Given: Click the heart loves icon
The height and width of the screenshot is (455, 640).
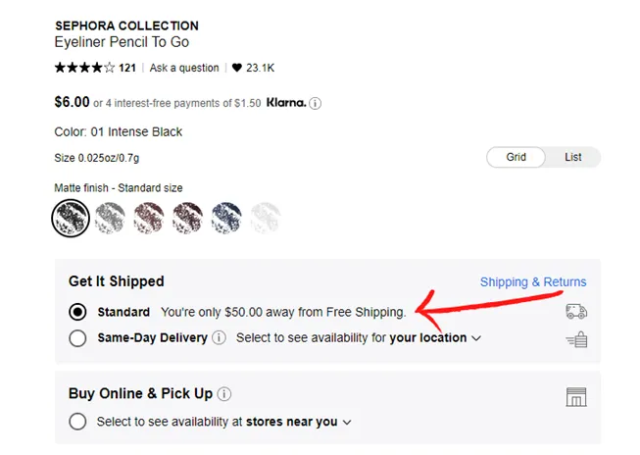Looking at the screenshot, I should click(237, 68).
